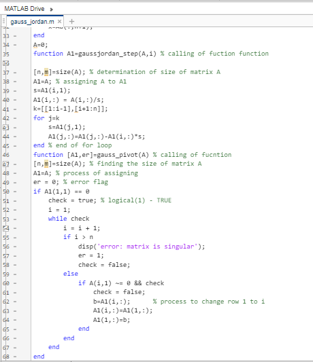The image size is (313, 362).
Task: Set breakpoint dash on line 33
Action: (x=15, y=36)
